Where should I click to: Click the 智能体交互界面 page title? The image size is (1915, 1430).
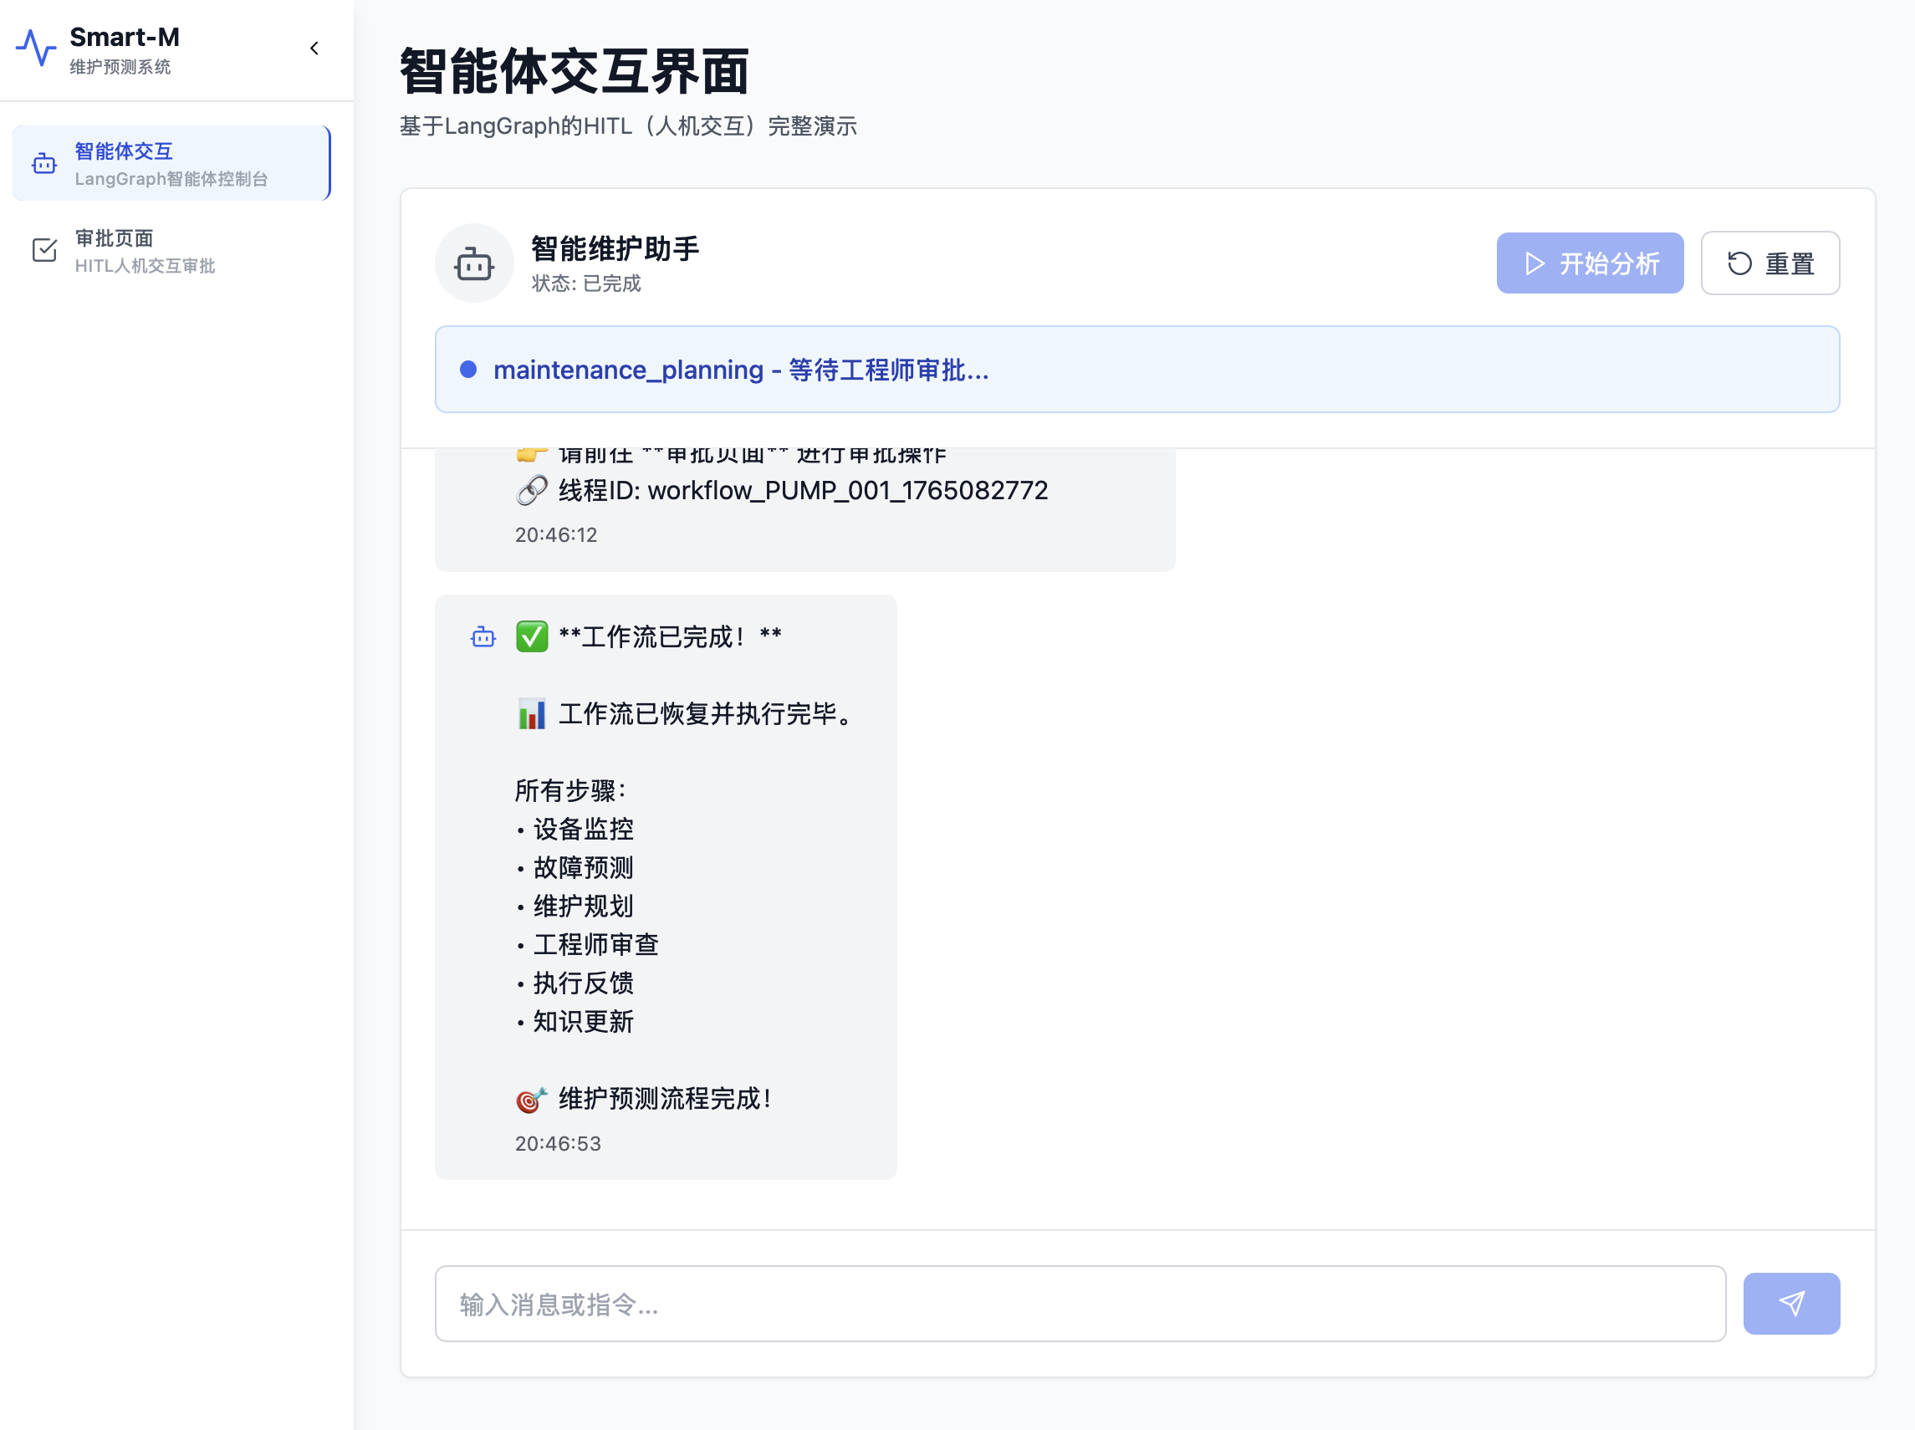tap(574, 72)
